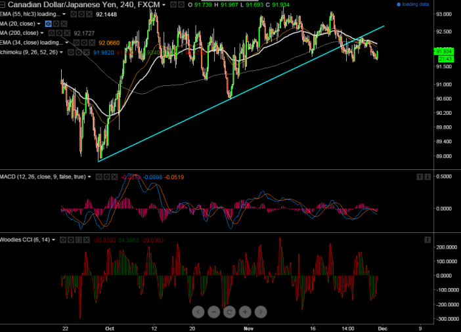Toggle visibility of EMA (55, hlc3)
Image resolution: width=461 pixels, height=332 pixels.
pos(74,14)
